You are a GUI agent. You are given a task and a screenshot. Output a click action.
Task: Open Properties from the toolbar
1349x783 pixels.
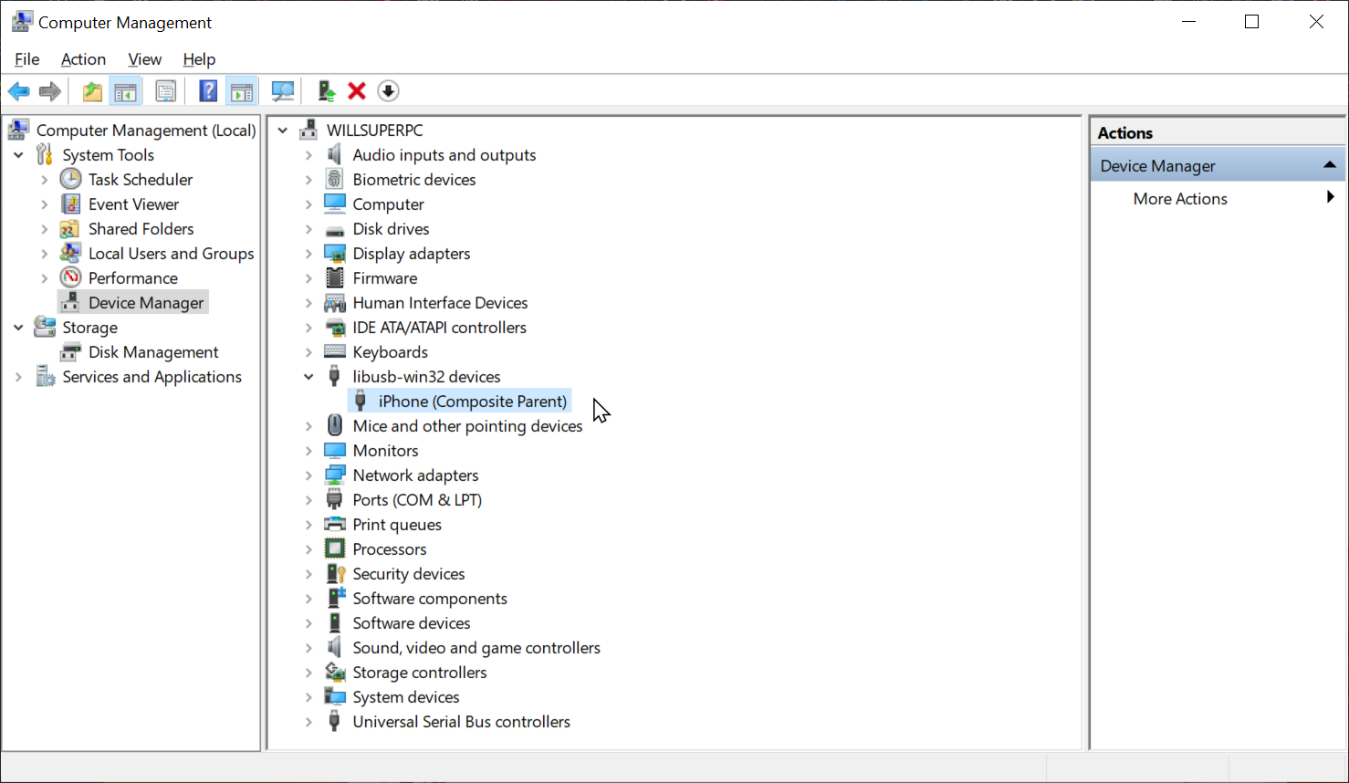pos(165,91)
